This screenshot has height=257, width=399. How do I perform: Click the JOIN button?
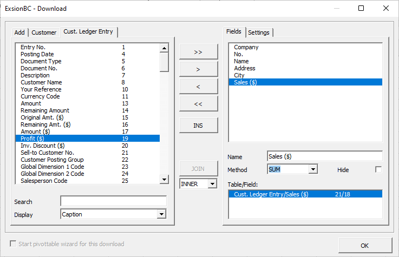[x=199, y=168]
